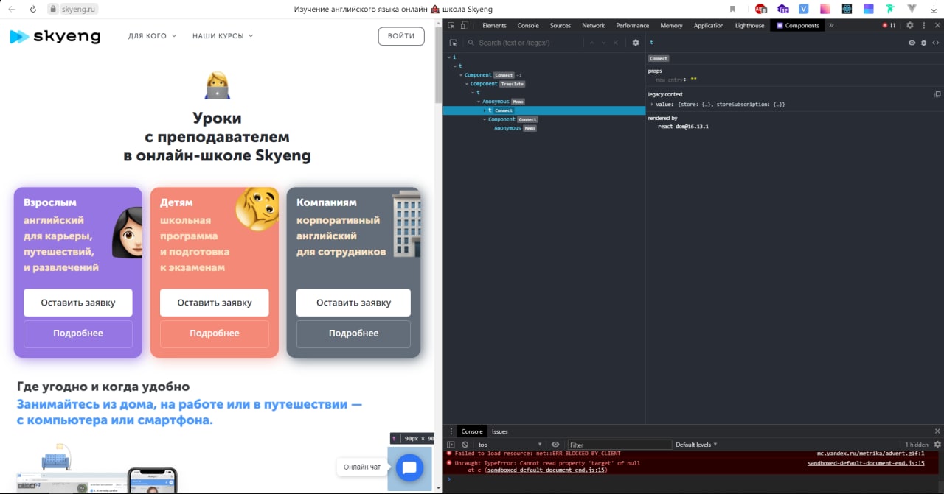The width and height of the screenshot is (944, 494).
Task: Open console settings gear
Action: click(x=937, y=445)
